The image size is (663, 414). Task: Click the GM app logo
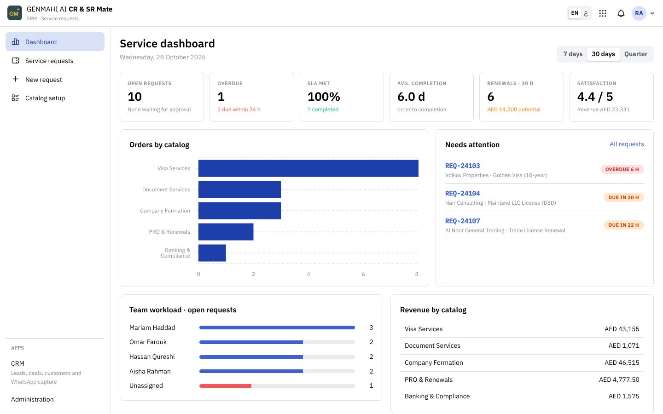[15, 13]
